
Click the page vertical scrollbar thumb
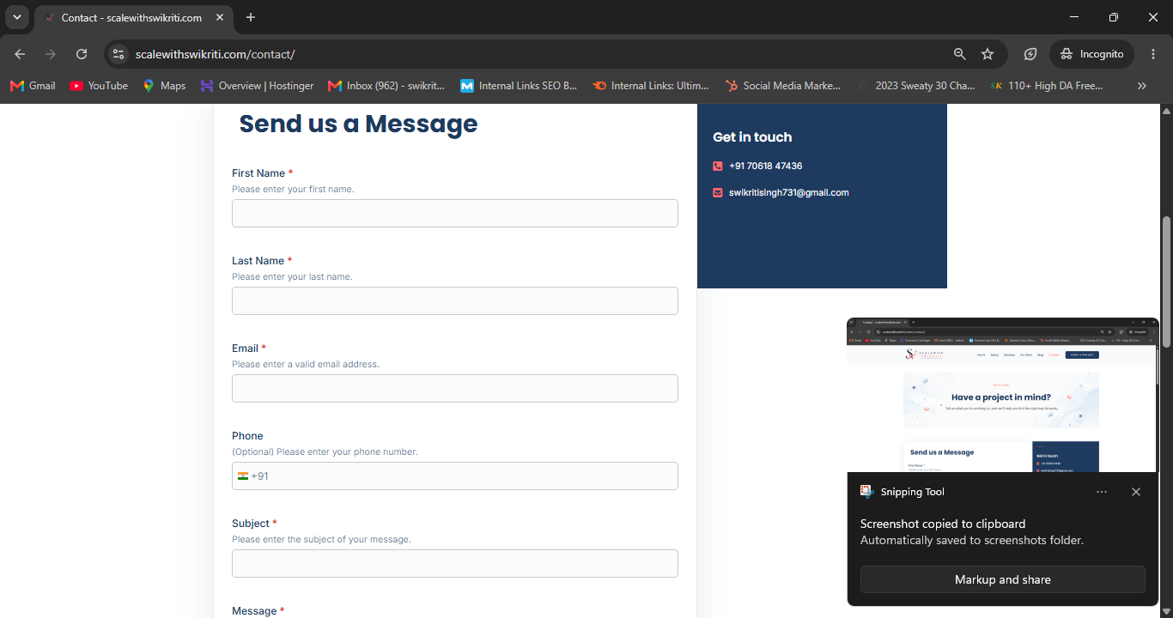(1166, 282)
